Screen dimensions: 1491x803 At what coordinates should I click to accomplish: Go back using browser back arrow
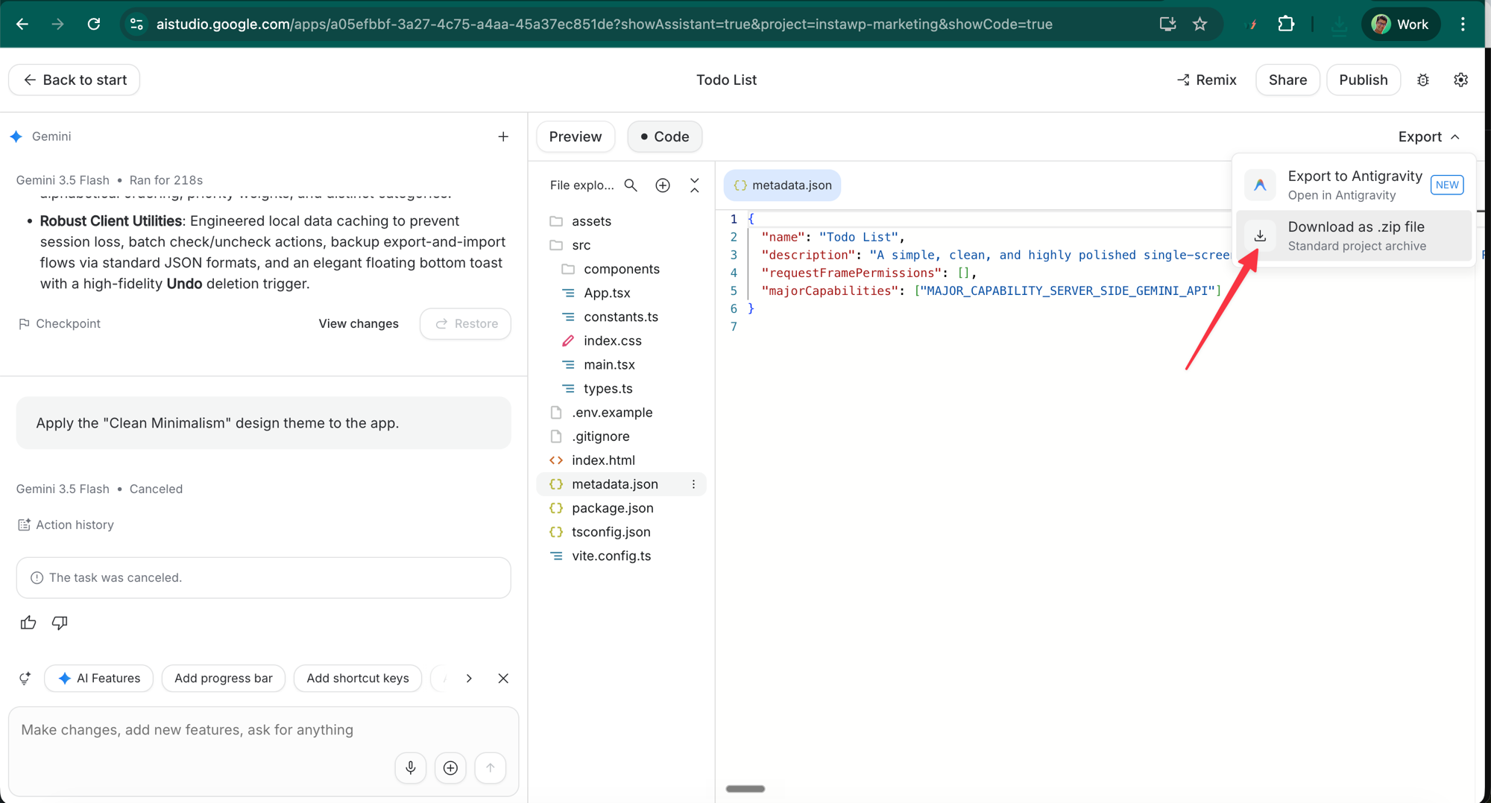(22, 24)
